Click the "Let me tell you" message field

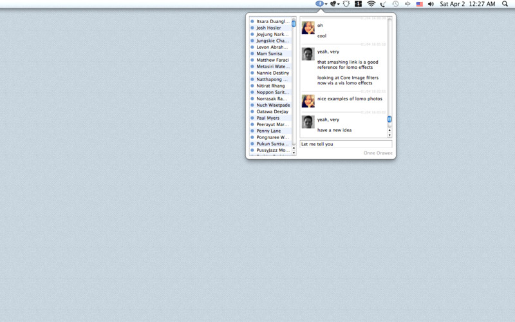pyautogui.click(x=346, y=144)
